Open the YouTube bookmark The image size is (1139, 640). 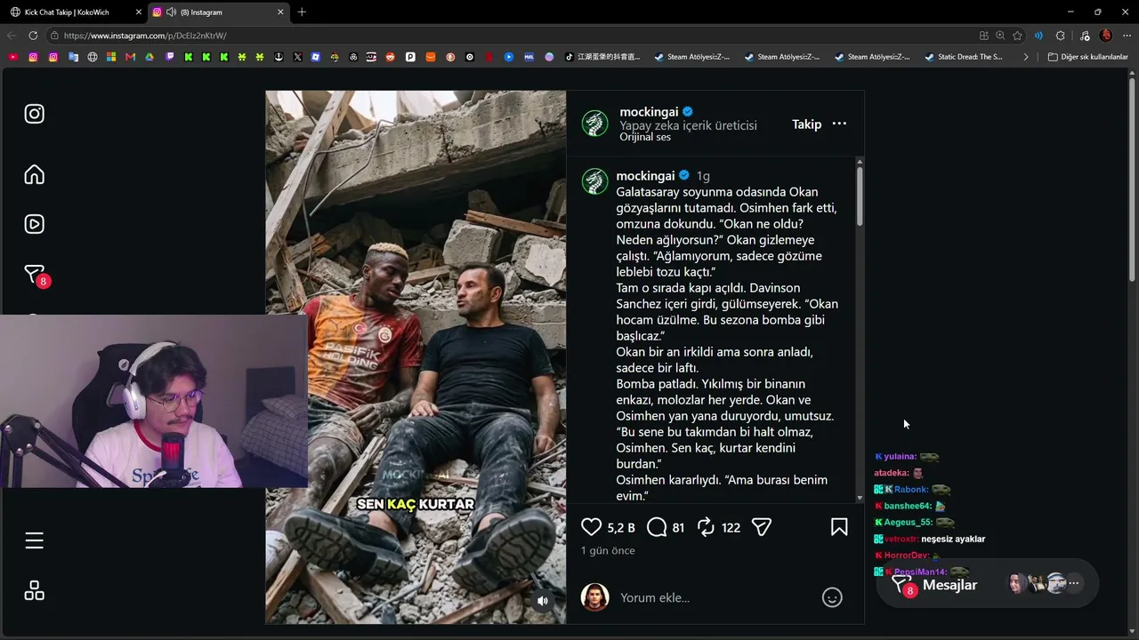pos(12,57)
